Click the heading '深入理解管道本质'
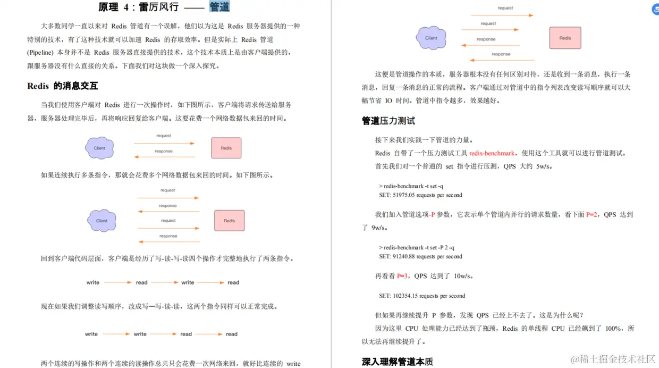 pos(398,362)
